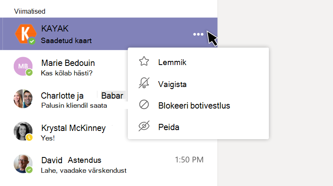Click the orange KAYAK hexagon avatar
The image size is (333, 186).
(26, 34)
